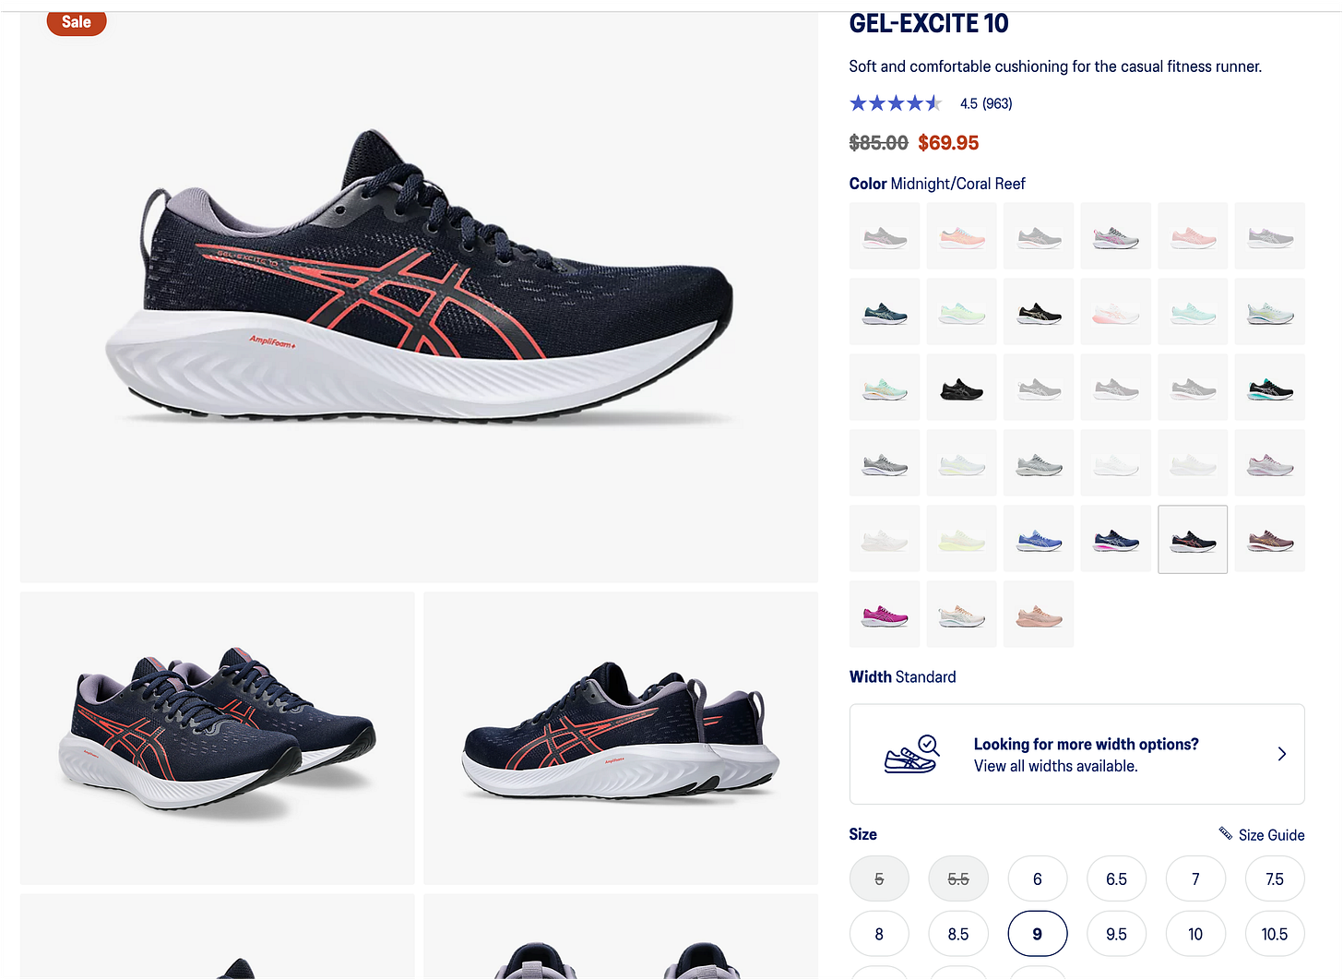
Task: Click the main side-view shoe image
Action: (x=419, y=296)
